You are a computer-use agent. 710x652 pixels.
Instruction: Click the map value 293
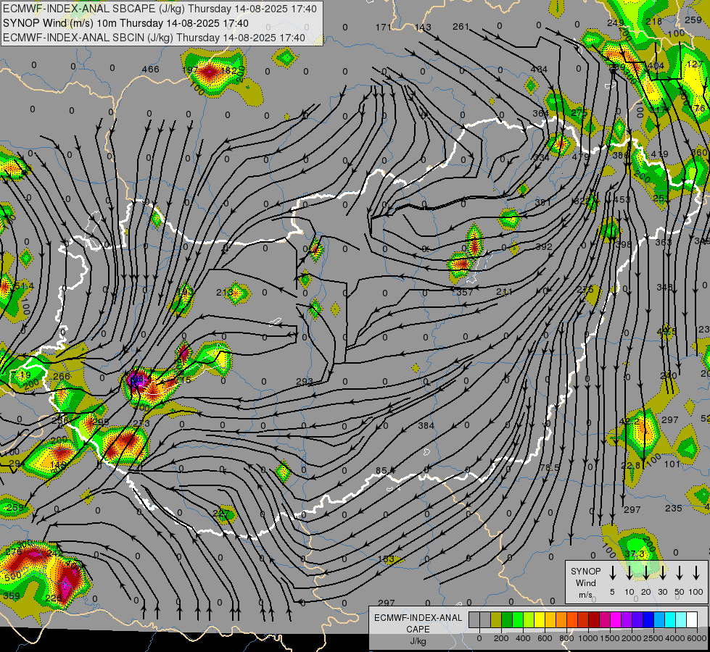(x=305, y=382)
